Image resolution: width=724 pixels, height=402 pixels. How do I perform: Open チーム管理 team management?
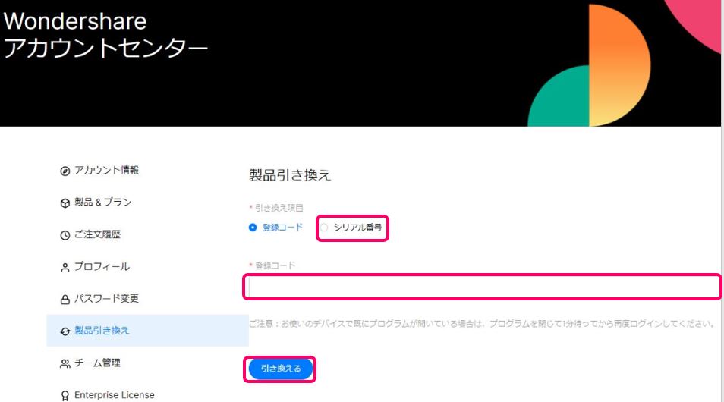pyautogui.click(x=97, y=363)
